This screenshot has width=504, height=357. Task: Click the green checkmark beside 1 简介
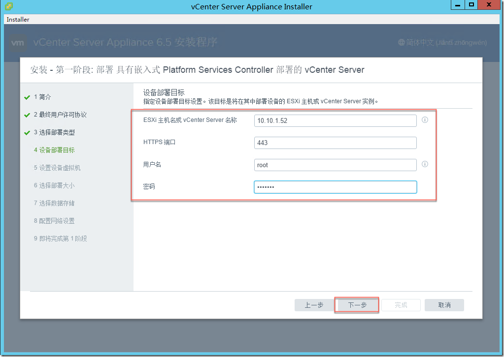pos(27,97)
